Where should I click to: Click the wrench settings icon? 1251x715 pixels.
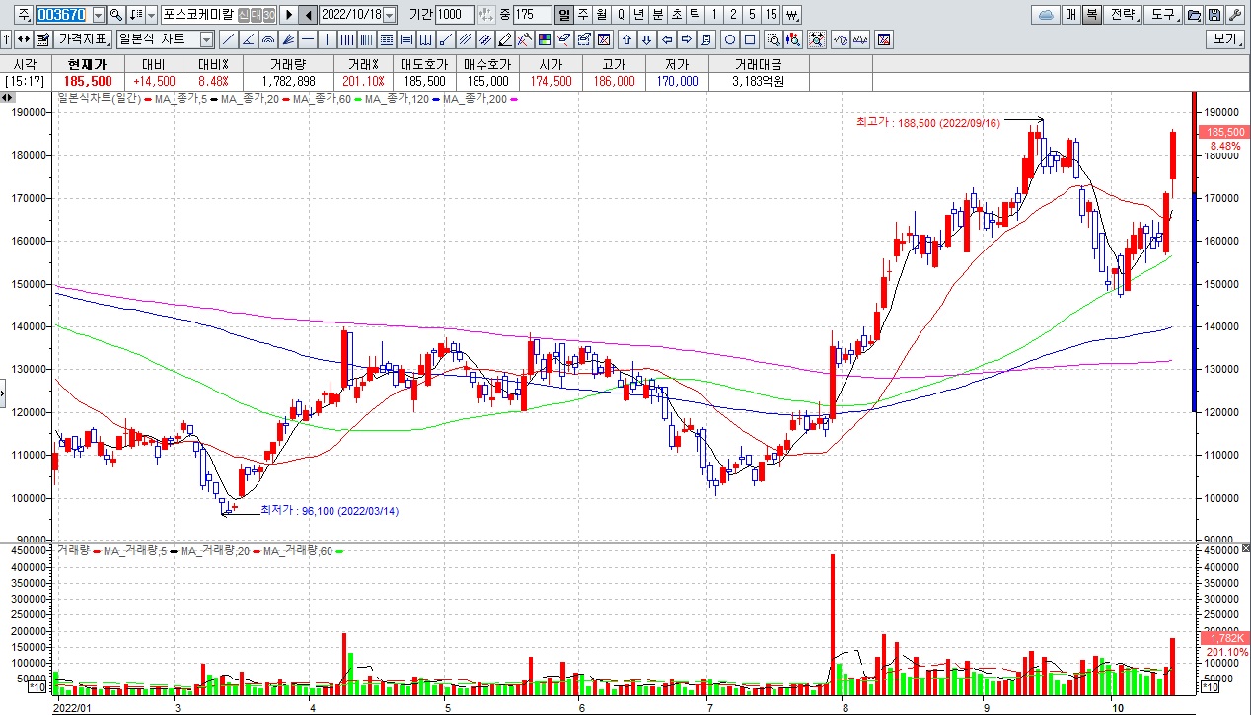(x=1234, y=15)
